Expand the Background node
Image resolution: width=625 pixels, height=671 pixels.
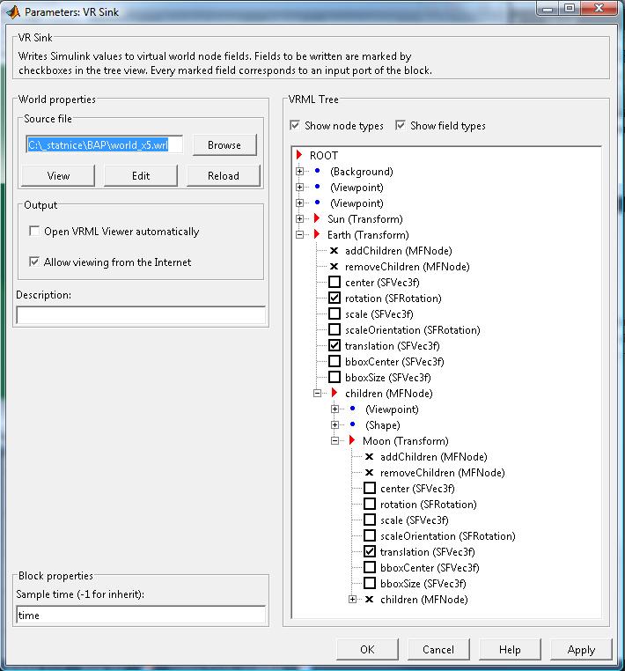(x=299, y=171)
